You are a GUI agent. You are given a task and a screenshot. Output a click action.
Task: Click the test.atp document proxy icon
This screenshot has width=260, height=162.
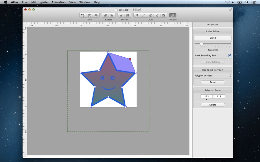(x=116, y=10)
